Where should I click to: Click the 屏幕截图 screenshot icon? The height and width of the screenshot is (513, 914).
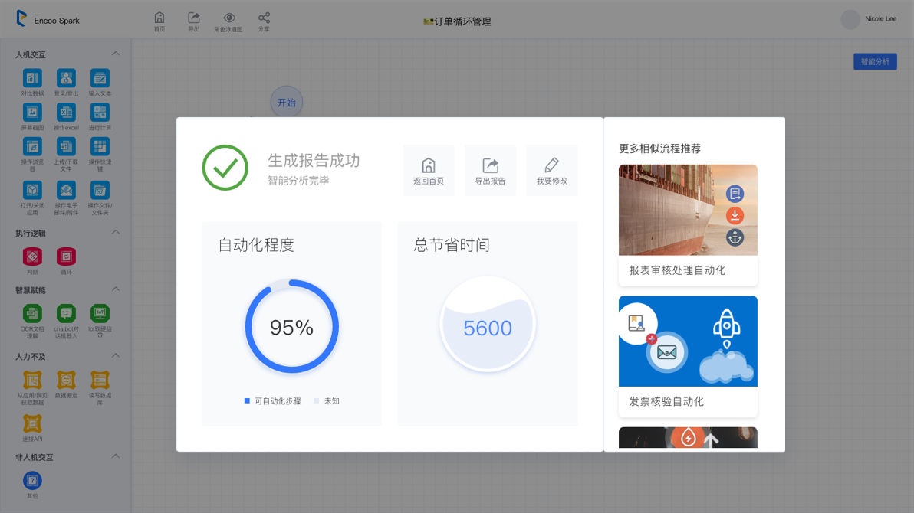click(32, 113)
